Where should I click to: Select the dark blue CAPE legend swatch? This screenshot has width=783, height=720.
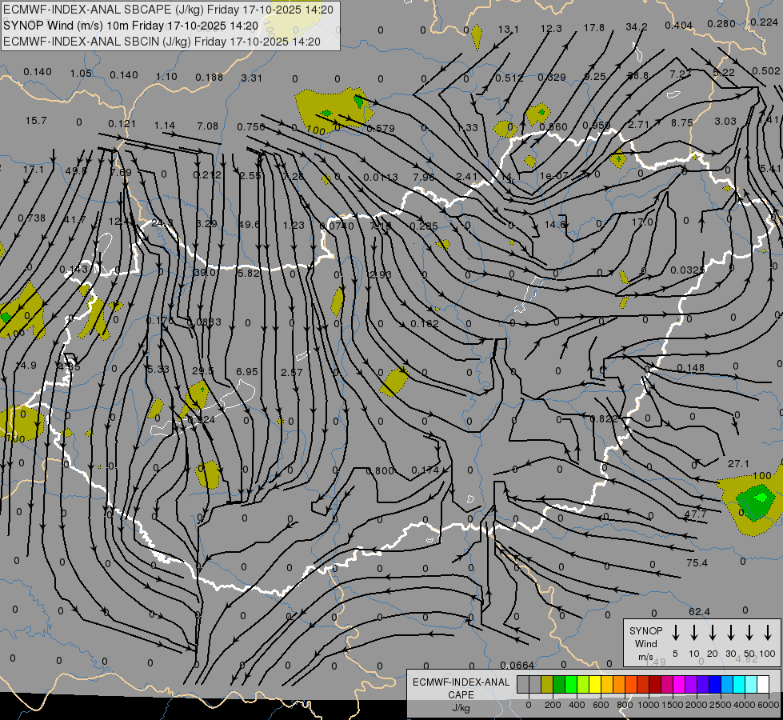point(715,685)
